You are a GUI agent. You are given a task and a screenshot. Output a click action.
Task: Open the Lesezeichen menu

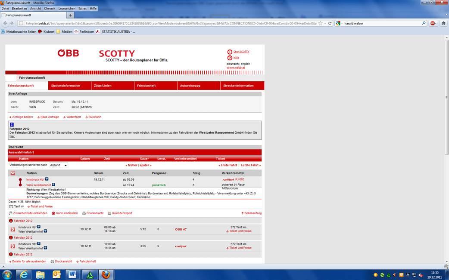66,9
